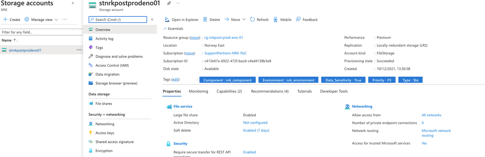Viewport: 485px width, 157px height.
Task: Select the stnrkpostprodeno01 storage account row
Action: tap(41, 50)
